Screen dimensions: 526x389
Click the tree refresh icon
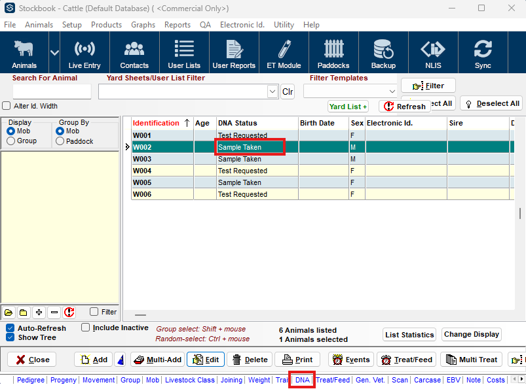click(69, 313)
